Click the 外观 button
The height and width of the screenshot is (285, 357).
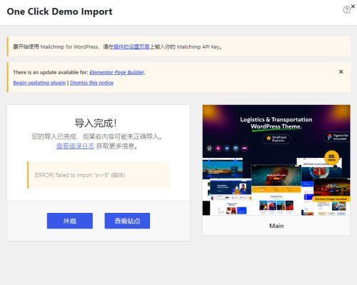pyautogui.click(x=70, y=221)
